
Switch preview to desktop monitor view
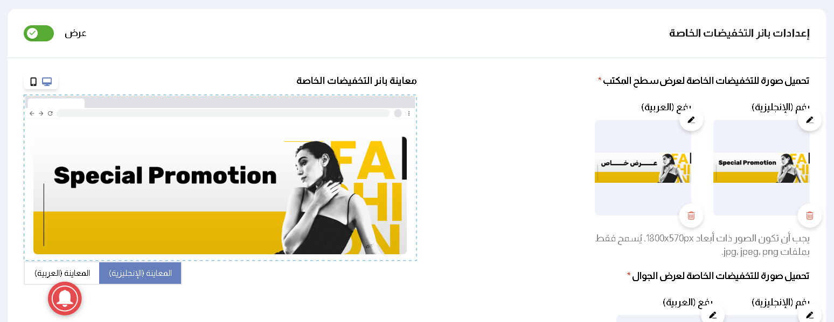click(47, 82)
